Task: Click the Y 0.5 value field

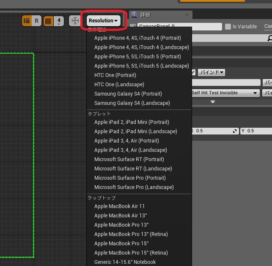Action: click(x=256, y=131)
